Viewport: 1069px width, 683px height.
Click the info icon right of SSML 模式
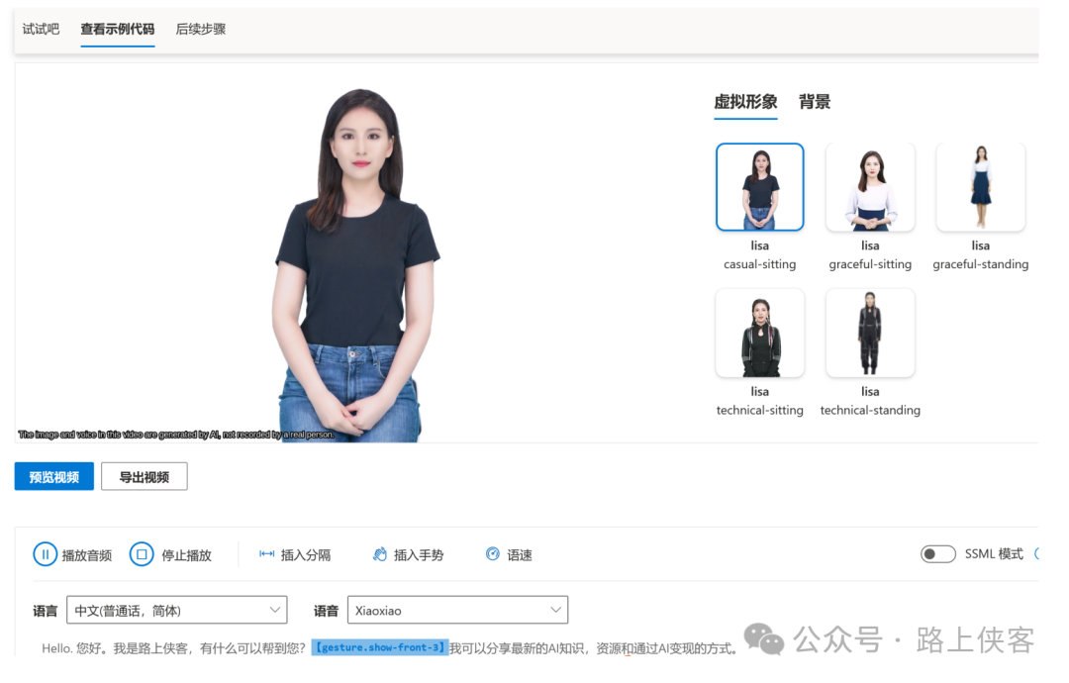click(x=1036, y=554)
